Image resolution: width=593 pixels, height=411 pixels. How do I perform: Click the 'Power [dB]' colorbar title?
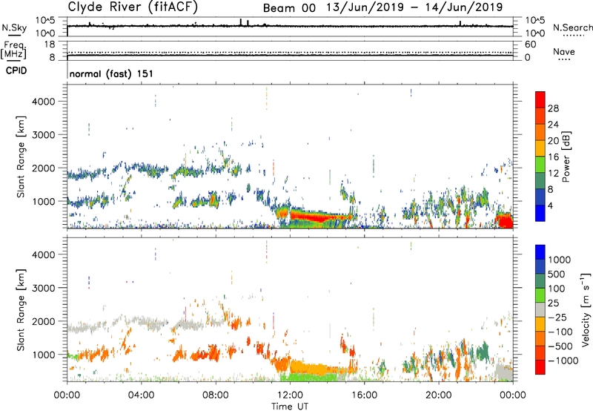(x=566, y=157)
